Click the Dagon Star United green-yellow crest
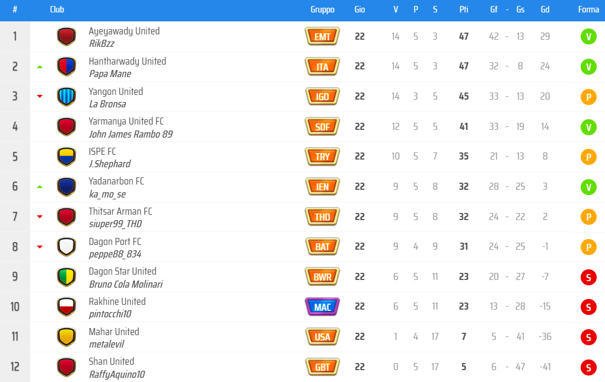 click(x=66, y=277)
